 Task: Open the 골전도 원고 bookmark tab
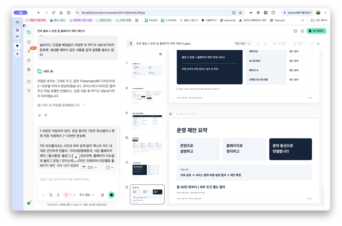point(104,20)
